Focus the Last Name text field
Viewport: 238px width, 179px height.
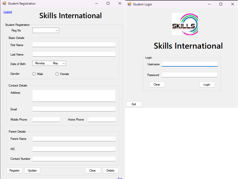coord(74,54)
